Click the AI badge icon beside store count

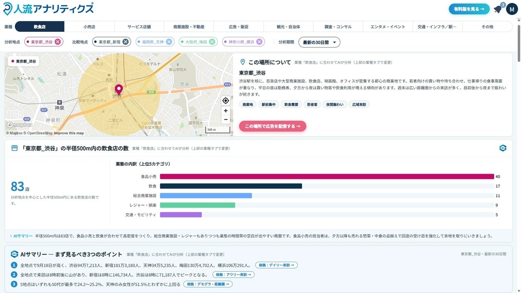(x=503, y=148)
